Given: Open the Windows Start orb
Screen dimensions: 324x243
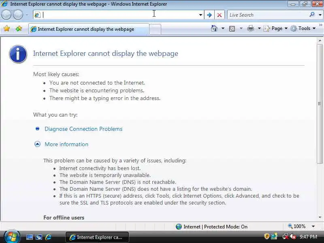Looking at the screenshot, I should click(x=12, y=237).
